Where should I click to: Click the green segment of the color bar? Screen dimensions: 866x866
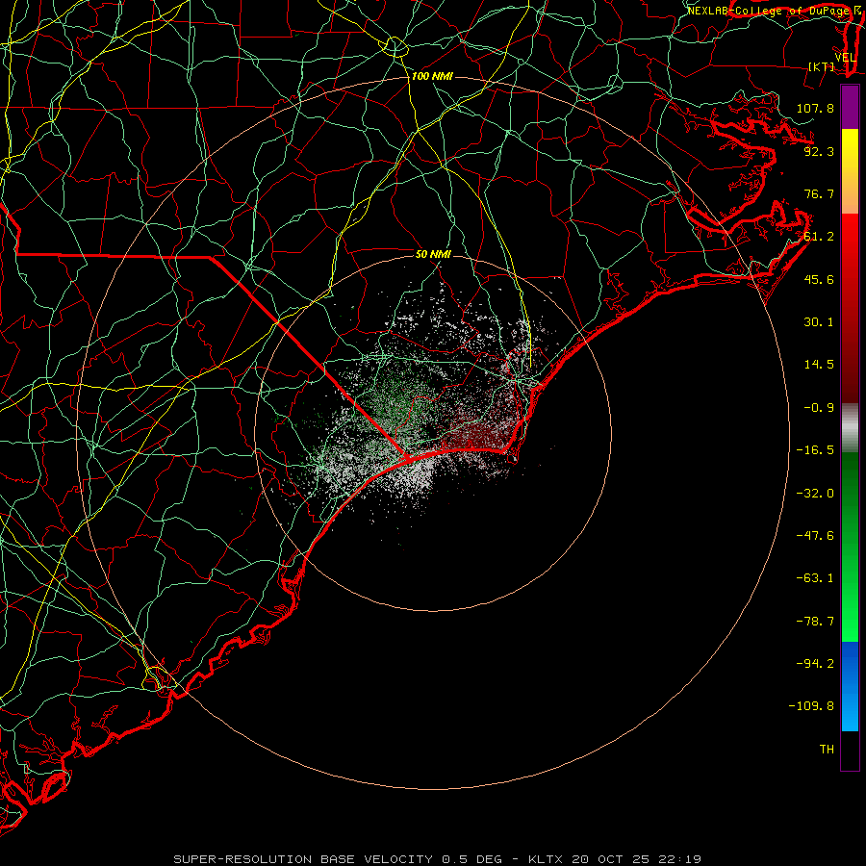(850, 547)
